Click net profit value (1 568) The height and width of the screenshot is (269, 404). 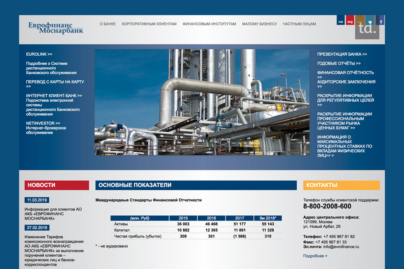[240, 236]
